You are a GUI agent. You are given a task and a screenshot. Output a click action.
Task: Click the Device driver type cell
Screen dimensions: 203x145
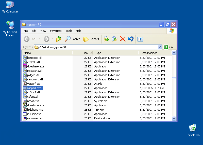(102, 118)
